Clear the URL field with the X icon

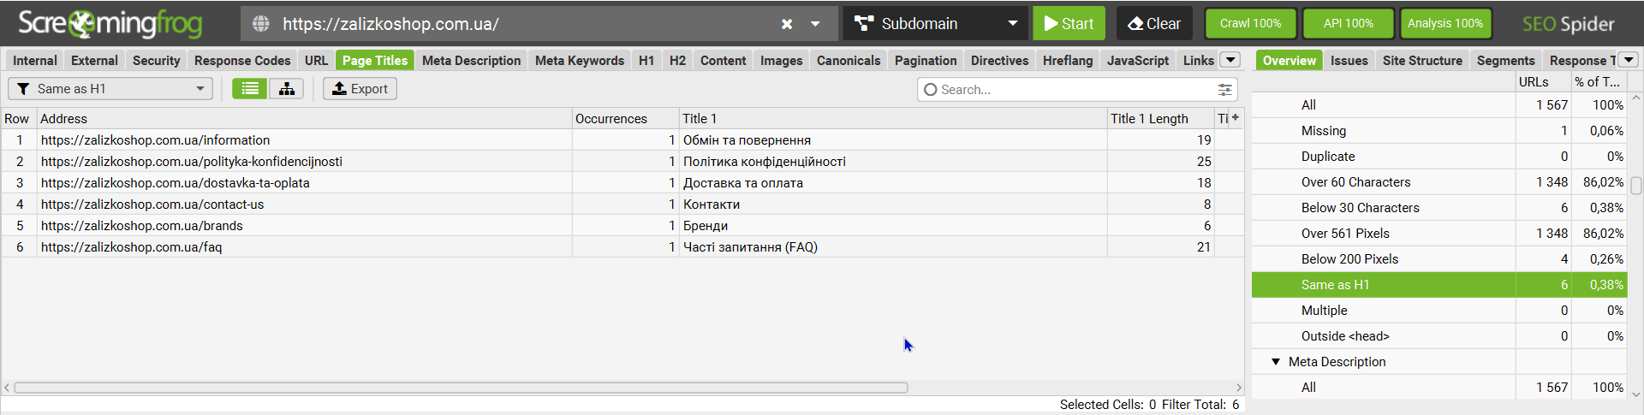point(787,24)
